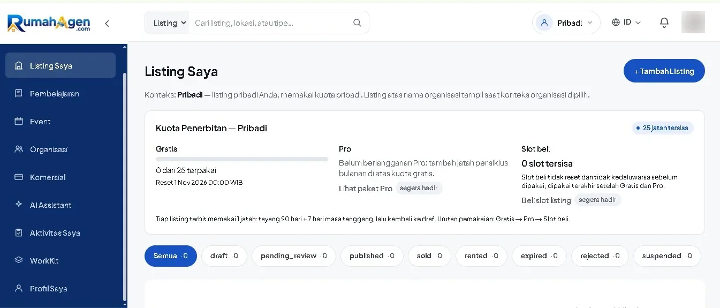
Task: Click the Reset 1 Nov 2026 text
Action: pos(199,183)
